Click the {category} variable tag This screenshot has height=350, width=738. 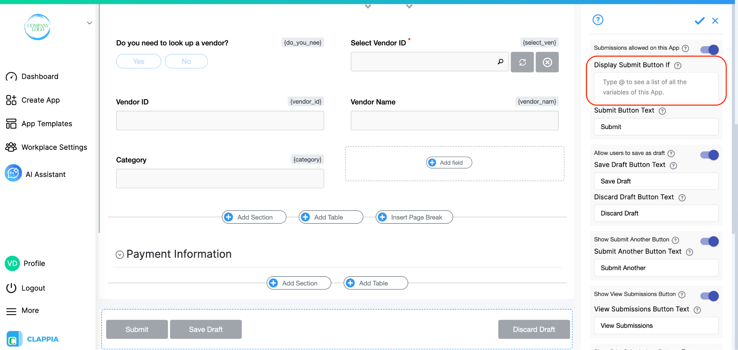tap(307, 159)
